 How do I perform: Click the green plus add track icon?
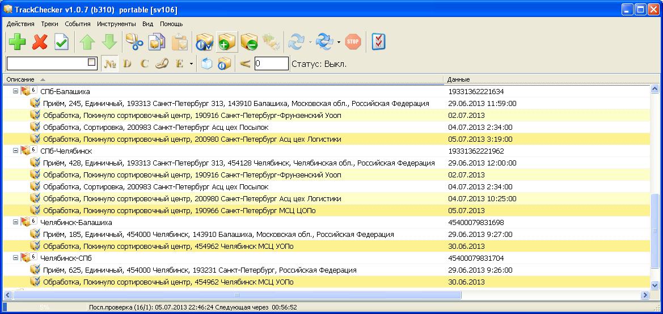17,42
